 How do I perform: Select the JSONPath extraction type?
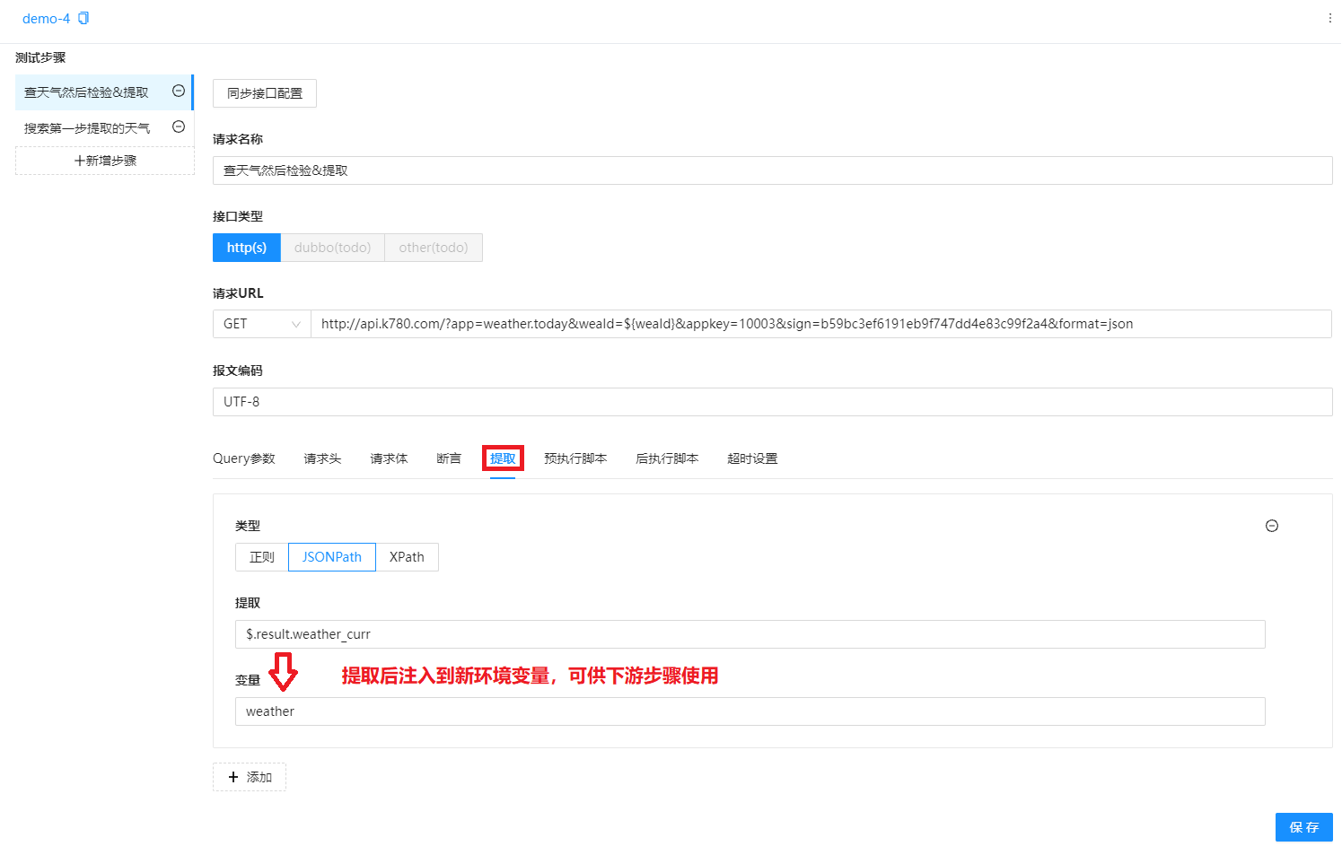click(331, 557)
